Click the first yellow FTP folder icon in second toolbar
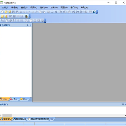126x126 pixels. click(2, 16)
